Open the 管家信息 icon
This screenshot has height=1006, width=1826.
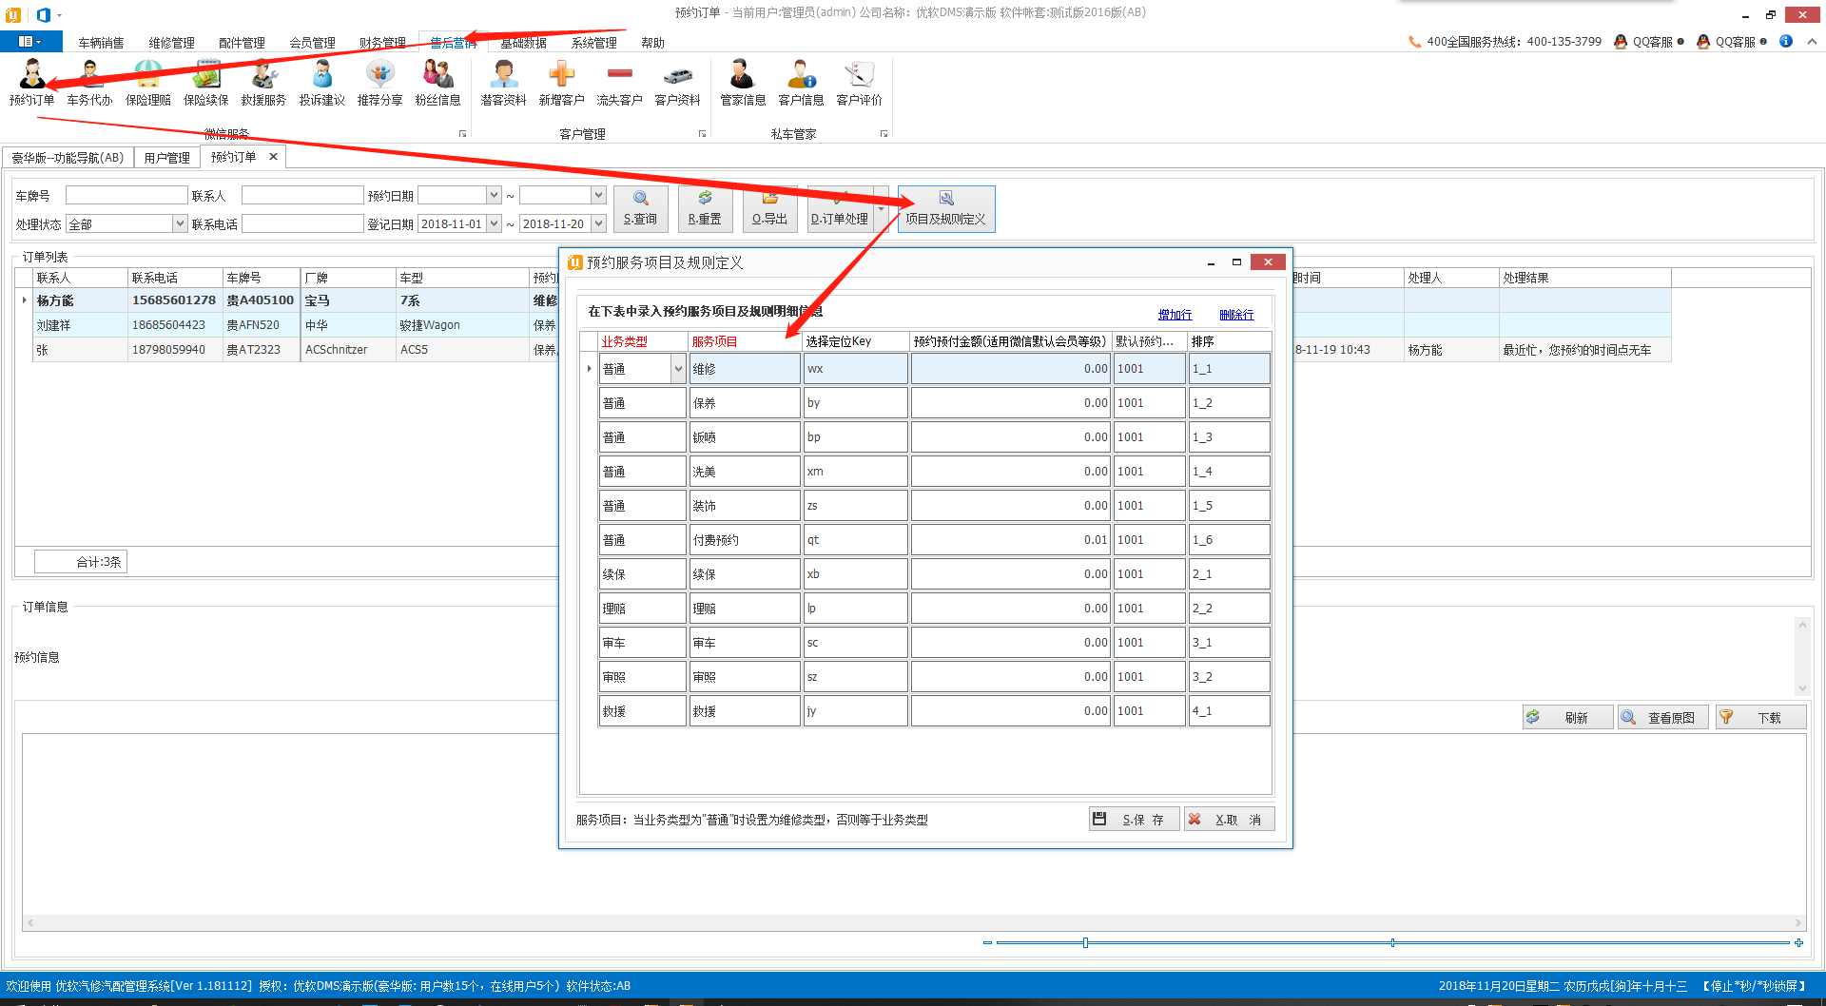pos(743,83)
